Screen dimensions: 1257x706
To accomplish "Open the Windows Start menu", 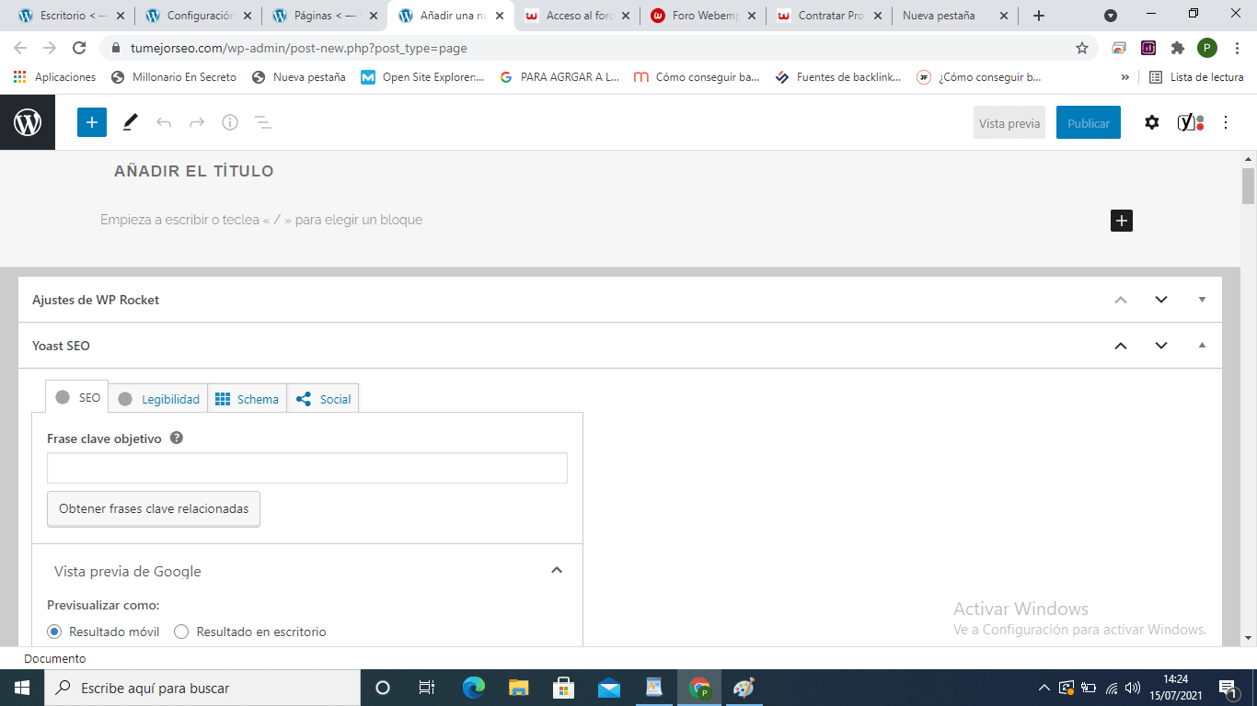I will 22,688.
